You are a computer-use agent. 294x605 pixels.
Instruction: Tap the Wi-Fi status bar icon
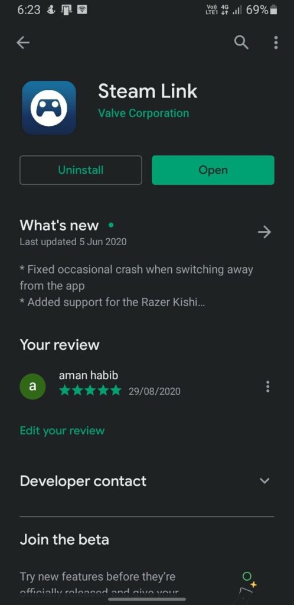pyautogui.click(x=81, y=10)
